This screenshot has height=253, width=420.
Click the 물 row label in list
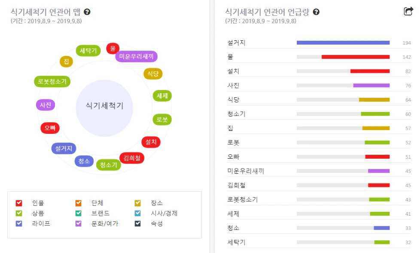[230, 57]
